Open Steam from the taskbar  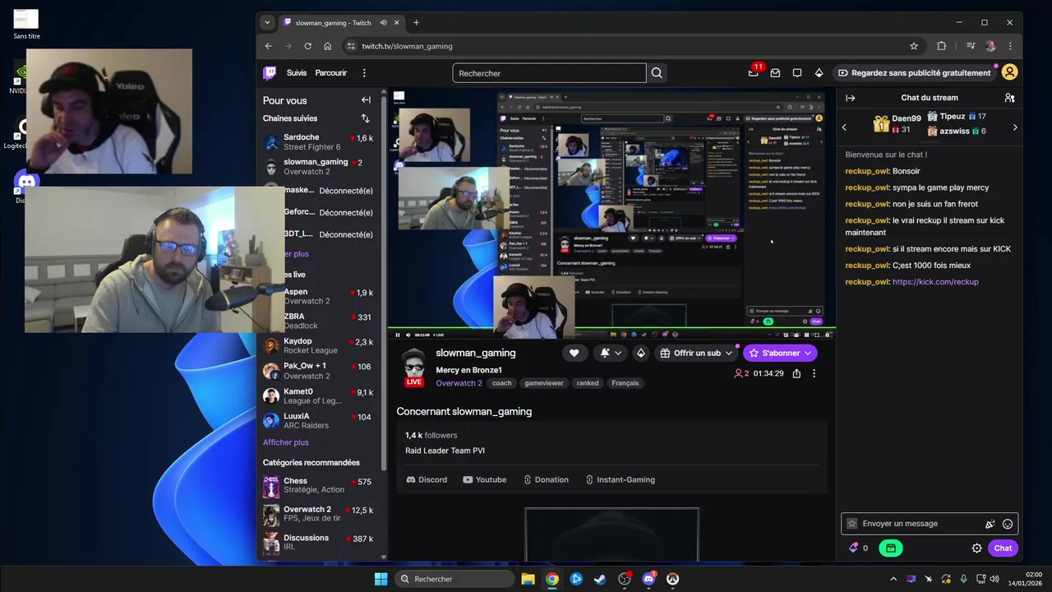click(x=600, y=579)
